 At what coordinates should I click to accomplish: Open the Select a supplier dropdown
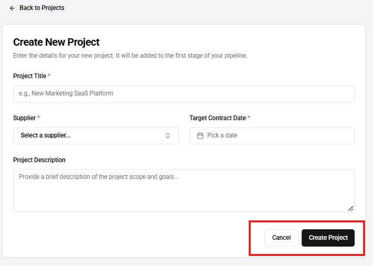click(x=95, y=135)
